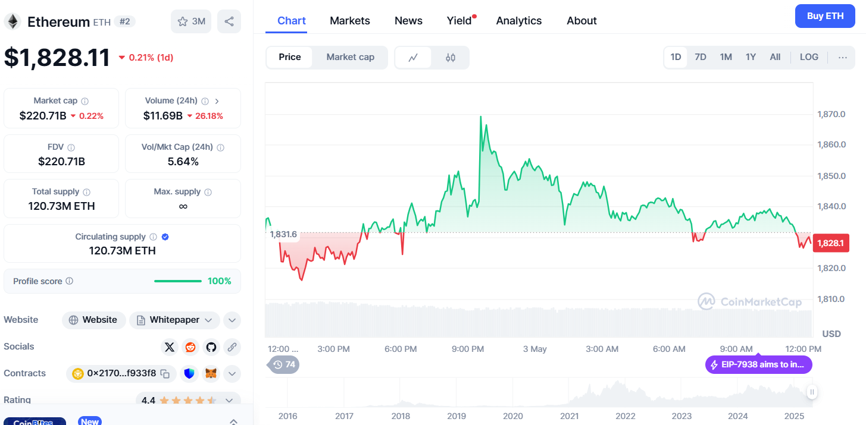Viewport: 866px width, 425px height.
Task: Click the time range slider handle on mini chart
Action: click(x=812, y=392)
